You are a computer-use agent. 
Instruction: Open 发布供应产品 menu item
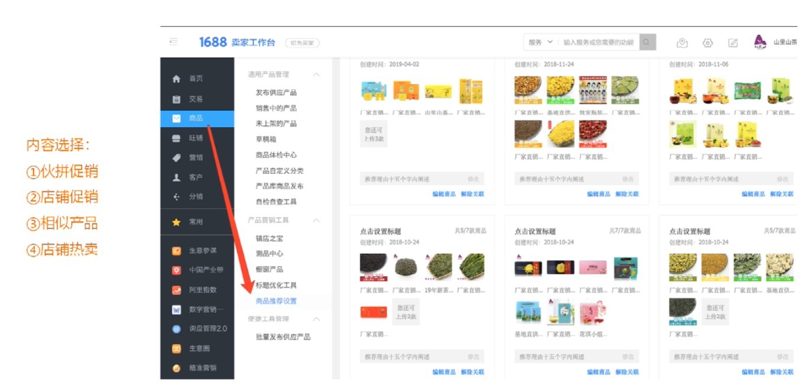pos(276,93)
